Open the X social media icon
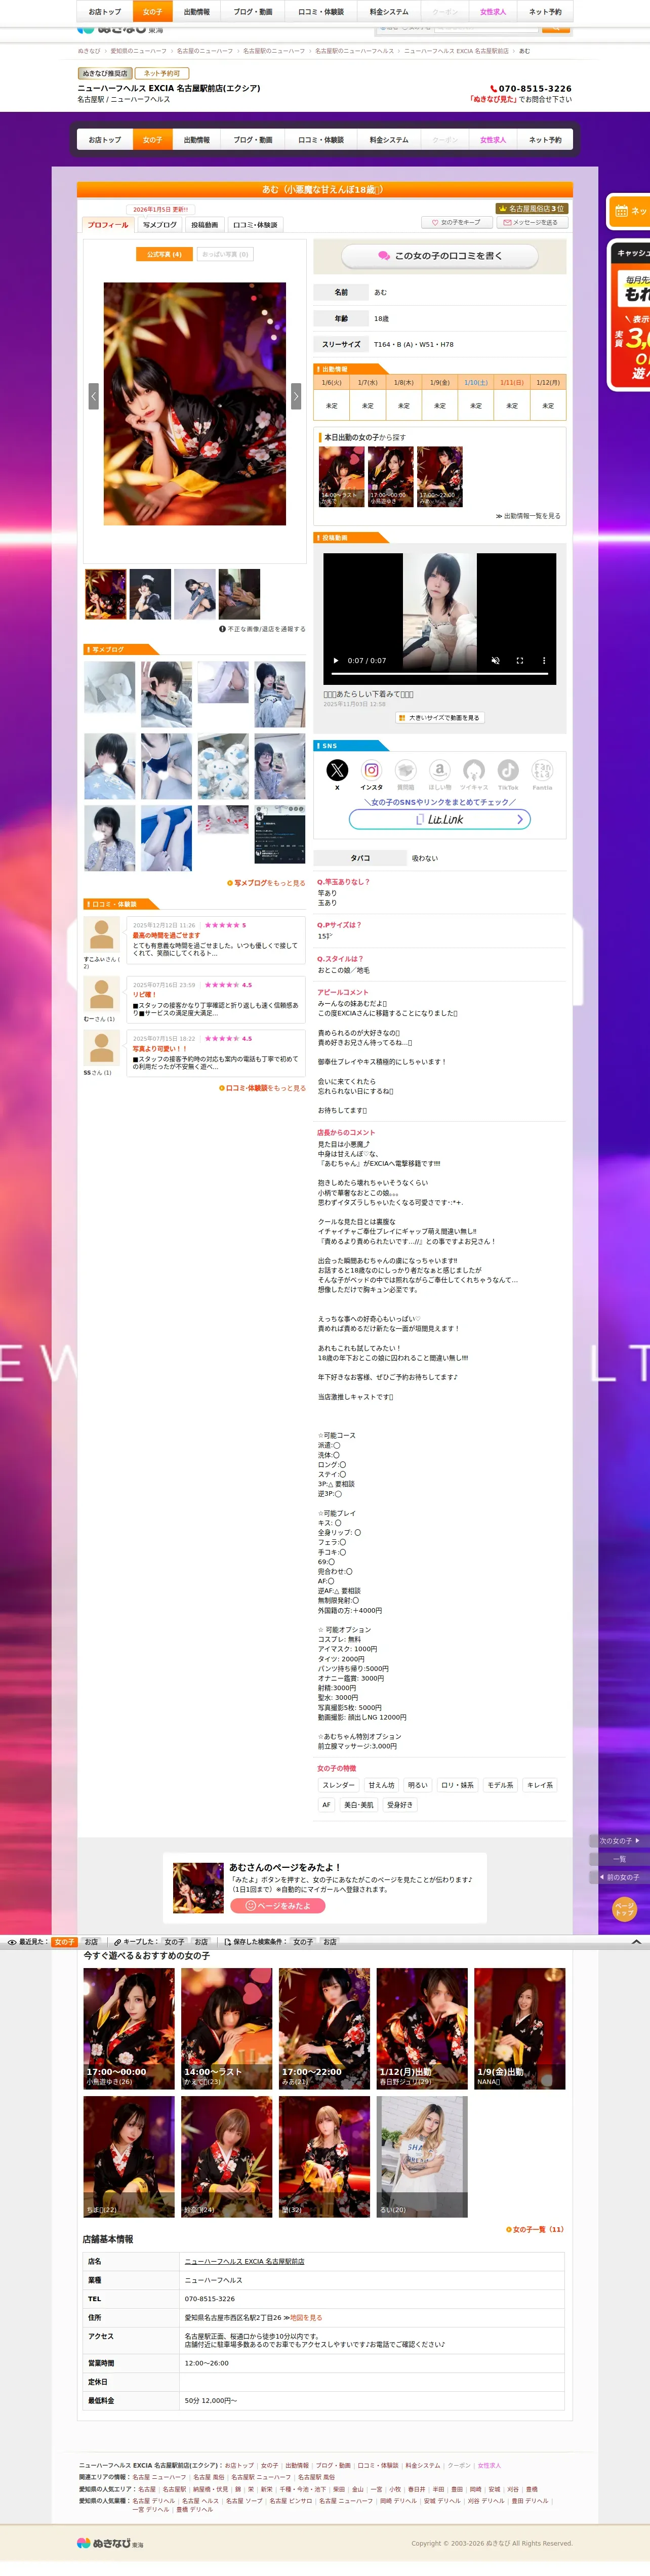This screenshot has width=650, height=2576. tap(337, 770)
